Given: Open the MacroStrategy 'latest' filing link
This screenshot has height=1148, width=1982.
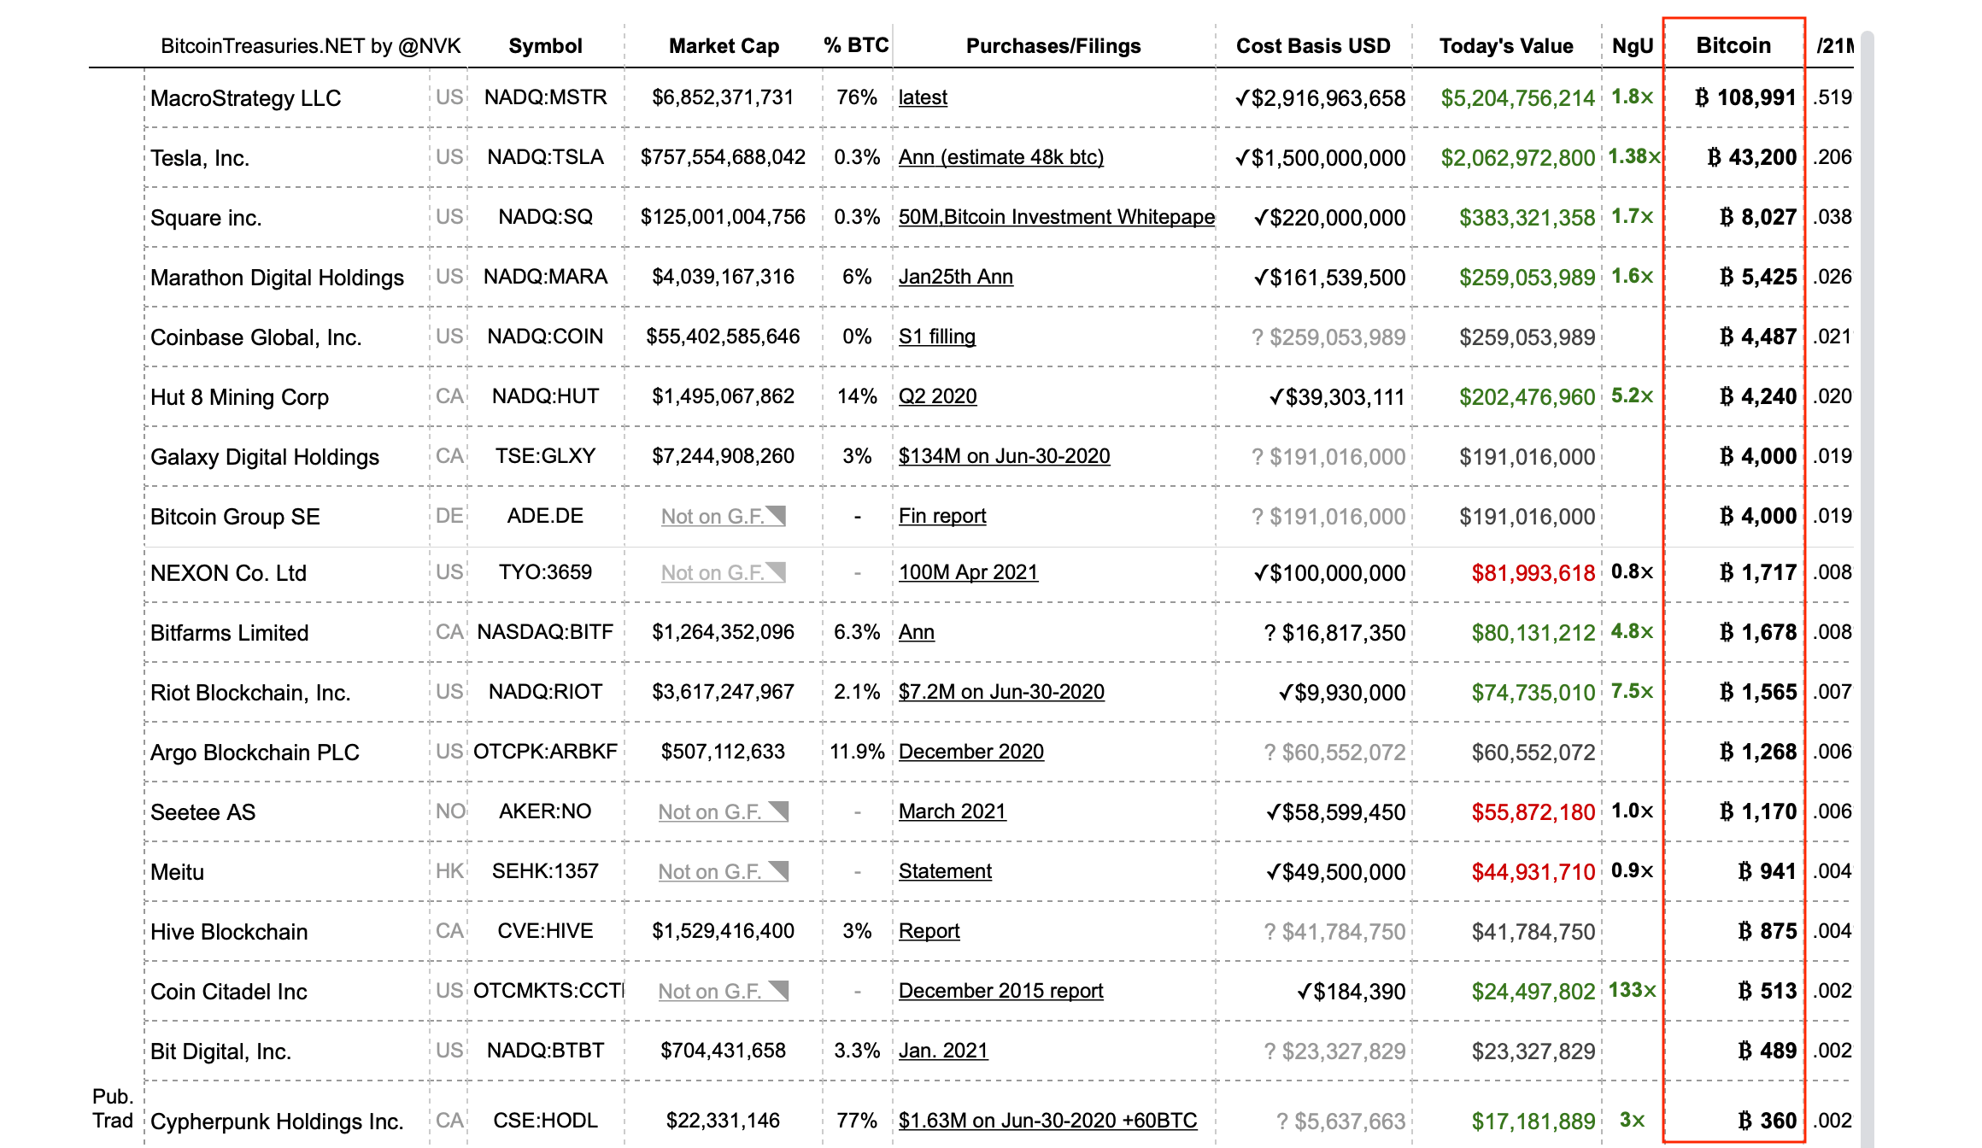Looking at the screenshot, I should tap(923, 97).
